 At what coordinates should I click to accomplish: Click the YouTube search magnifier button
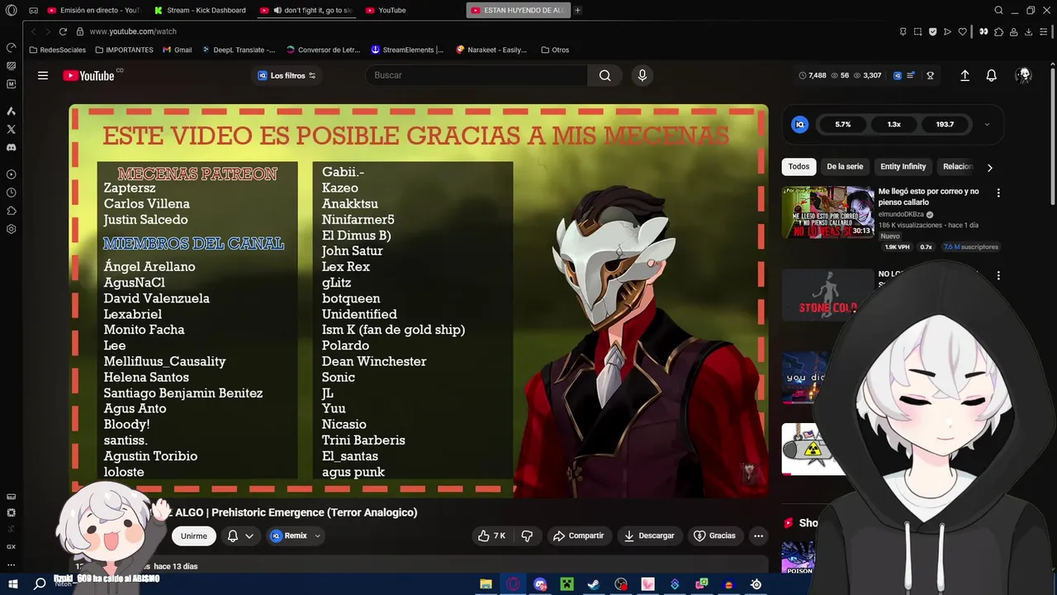pyautogui.click(x=604, y=75)
